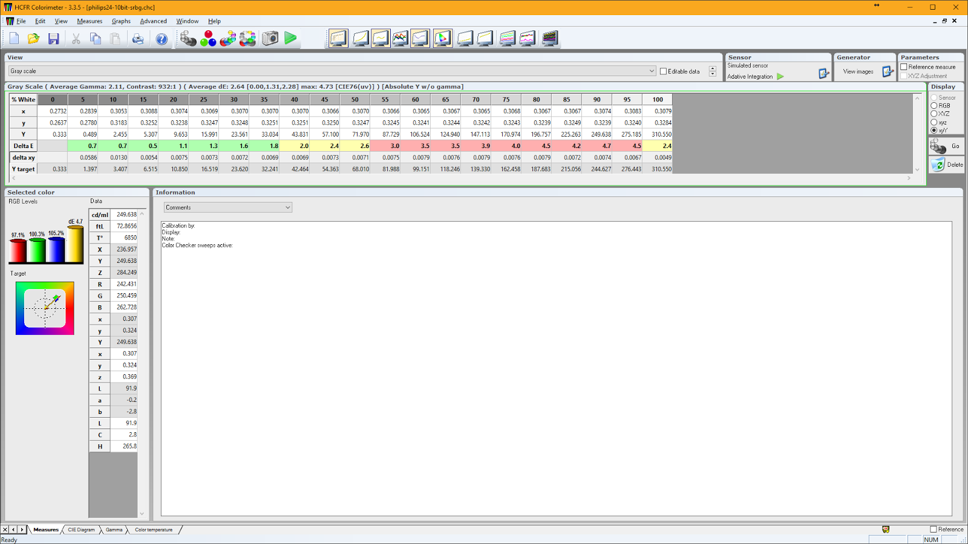Image resolution: width=968 pixels, height=544 pixels.
Task: Select the Measures tab at the bottom
Action: coord(46,530)
